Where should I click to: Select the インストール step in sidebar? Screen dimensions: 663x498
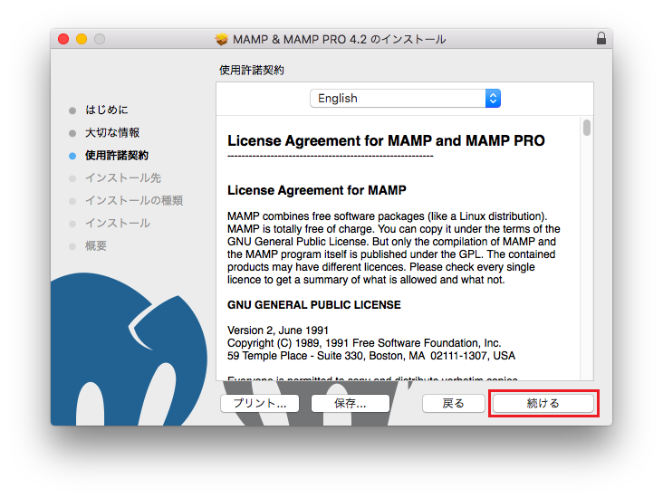pyautogui.click(x=118, y=224)
